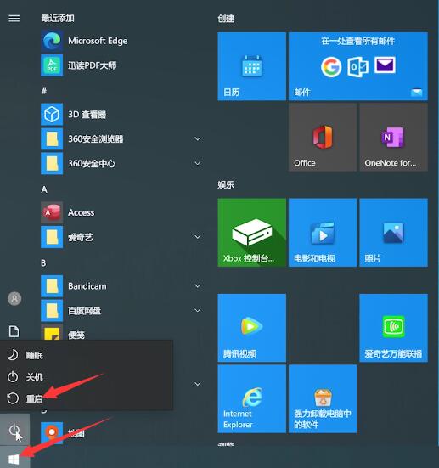The width and height of the screenshot is (439, 468).
Task: Expand the 360安全浏览器 folder chevron
Action: [197, 138]
